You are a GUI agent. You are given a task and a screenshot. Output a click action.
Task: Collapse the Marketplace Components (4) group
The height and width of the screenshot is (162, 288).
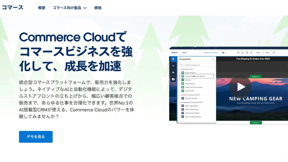pos(179,102)
